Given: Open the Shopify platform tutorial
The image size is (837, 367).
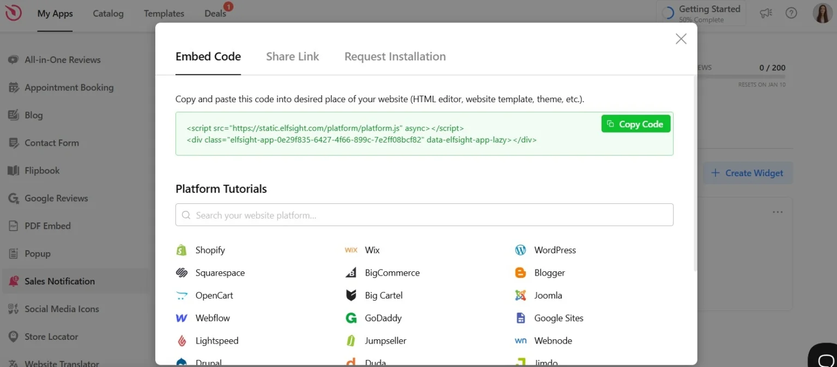Looking at the screenshot, I should 210,250.
